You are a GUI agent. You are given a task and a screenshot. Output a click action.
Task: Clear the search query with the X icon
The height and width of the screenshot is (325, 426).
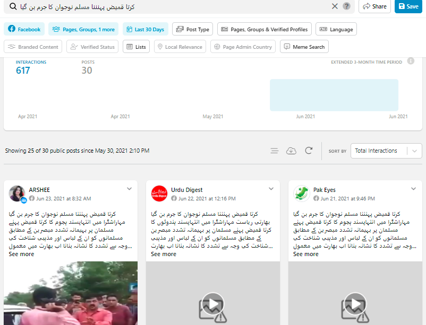[x=335, y=6]
